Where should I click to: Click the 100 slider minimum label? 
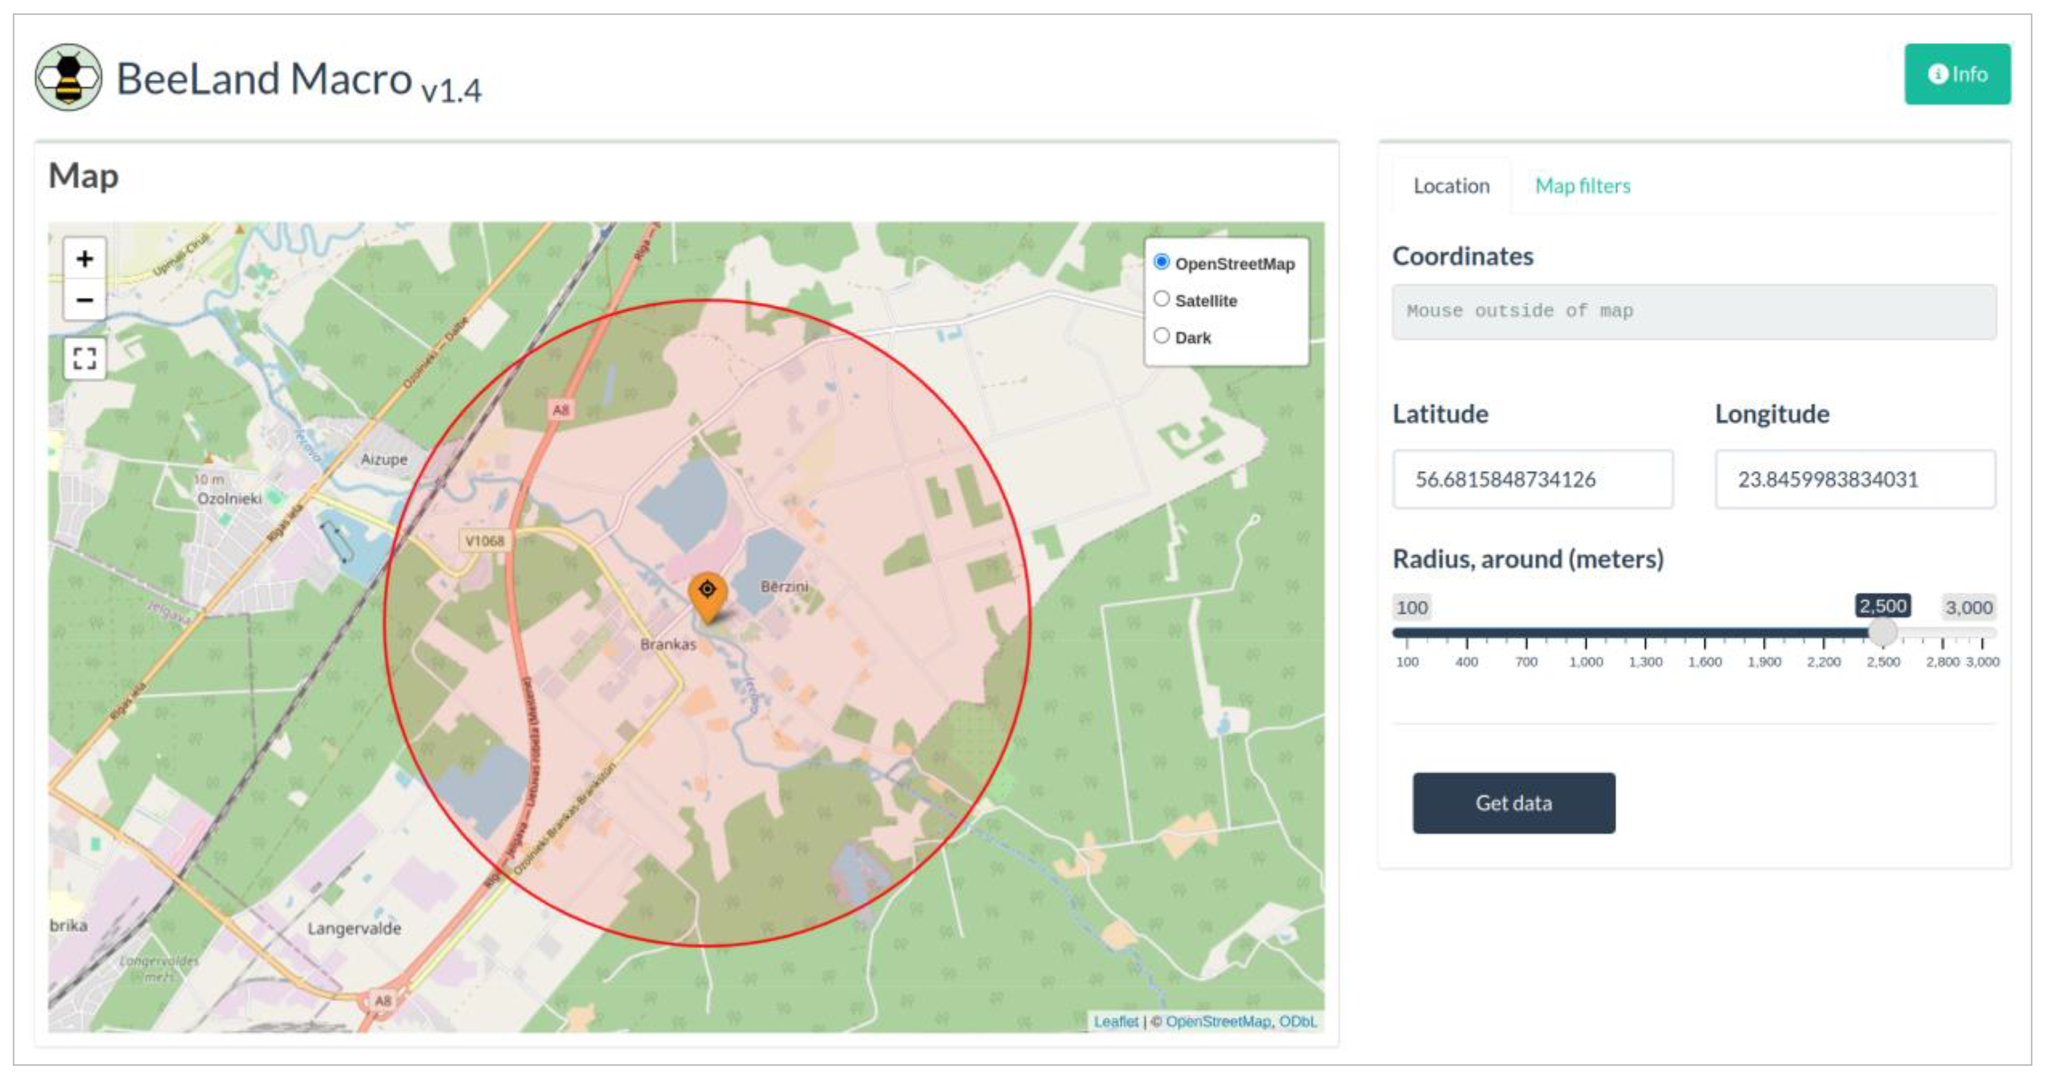coord(1412,608)
